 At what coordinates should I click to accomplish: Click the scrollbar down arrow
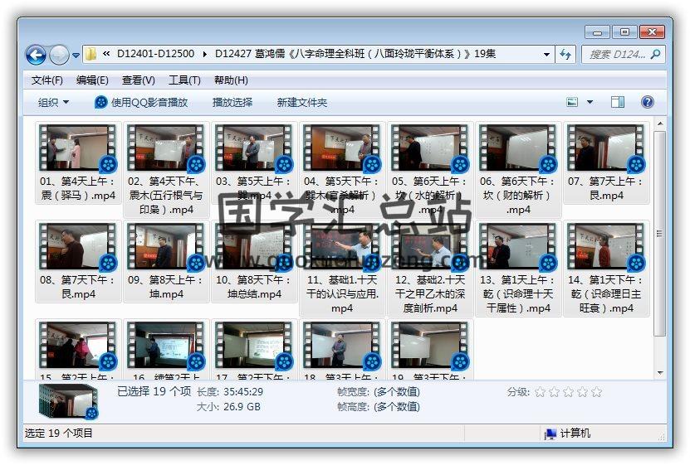coord(659,373)
